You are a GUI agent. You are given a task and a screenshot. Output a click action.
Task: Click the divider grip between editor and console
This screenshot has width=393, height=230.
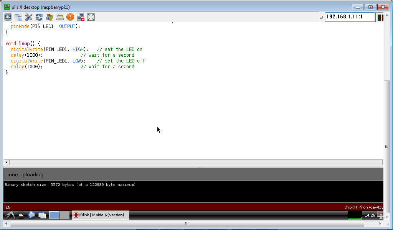click(200, 167)
